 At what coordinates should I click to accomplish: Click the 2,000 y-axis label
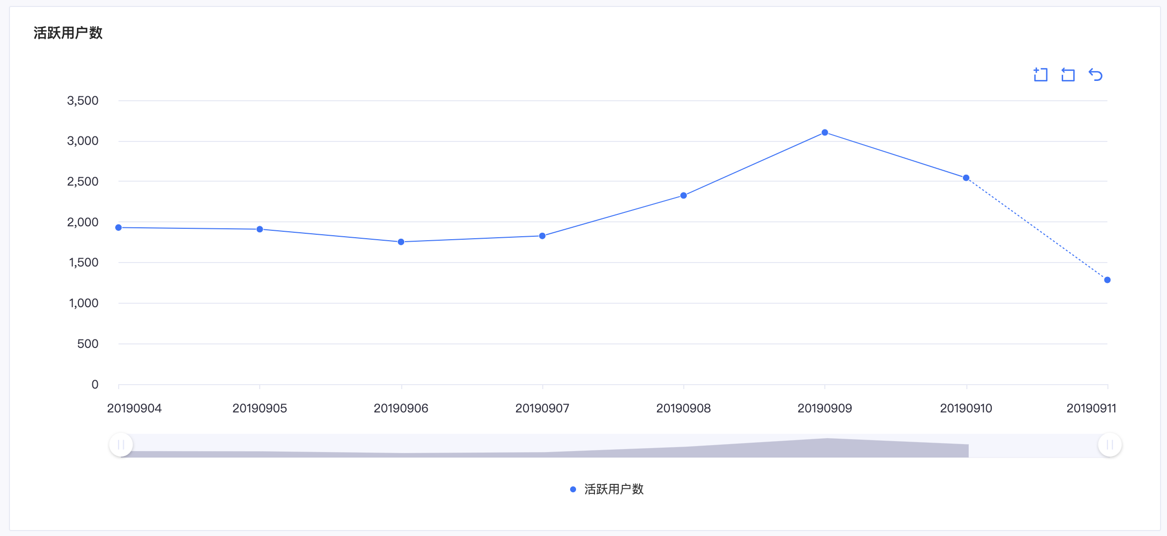[83, 222]
